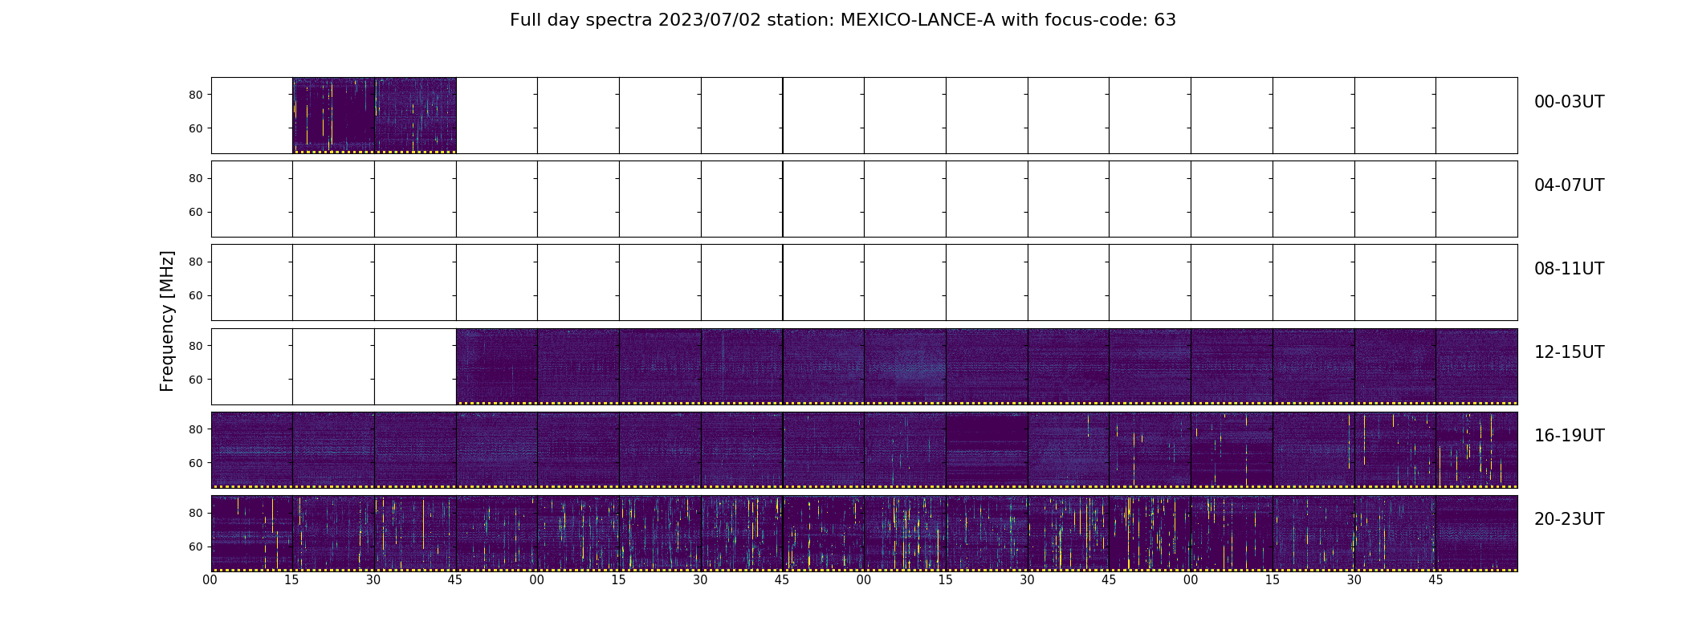The image size is (1686, 642).
Task: Click the spectrogram data block in the 00-03UT row
Action: click(x=374, y=116)
